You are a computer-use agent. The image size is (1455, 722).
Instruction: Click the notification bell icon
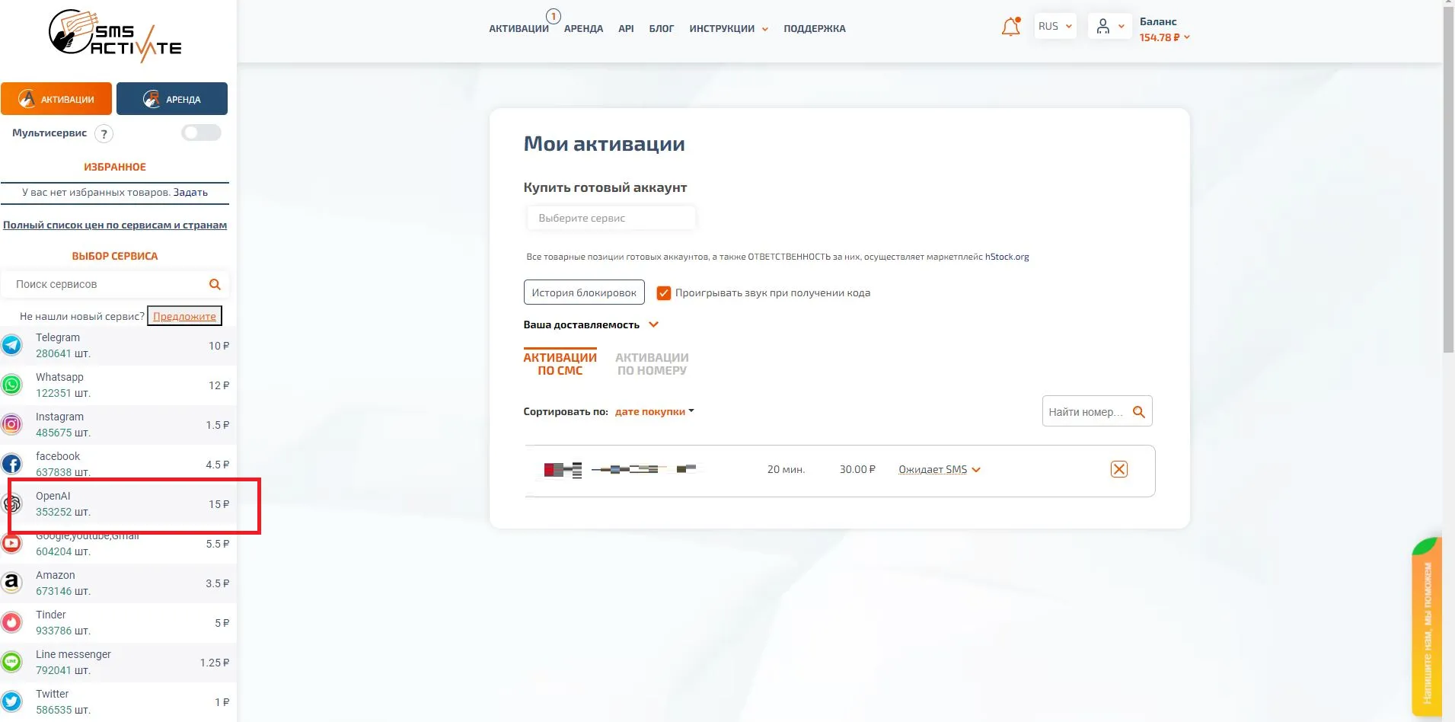(1010, 27)
